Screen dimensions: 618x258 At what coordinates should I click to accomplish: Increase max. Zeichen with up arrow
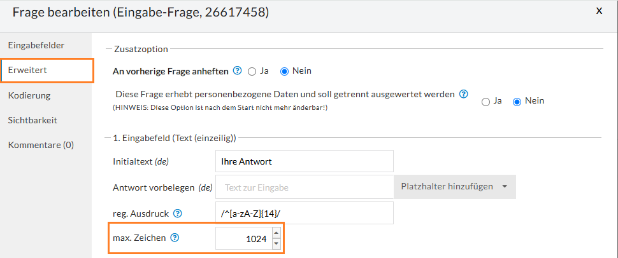(276, 233)
